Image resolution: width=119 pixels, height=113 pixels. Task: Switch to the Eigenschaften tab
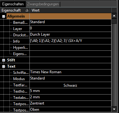point(13,4)
